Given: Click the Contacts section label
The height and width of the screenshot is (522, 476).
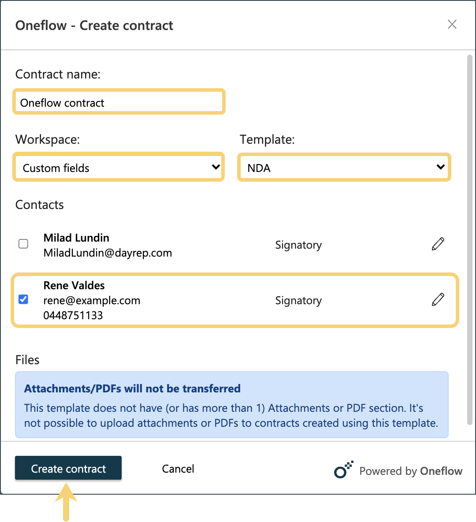Looking at the screenshot, I should click(x=39, y=205).
